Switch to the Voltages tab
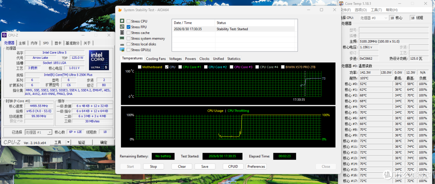Screen dimensions: 435x184 pos(175,58)
